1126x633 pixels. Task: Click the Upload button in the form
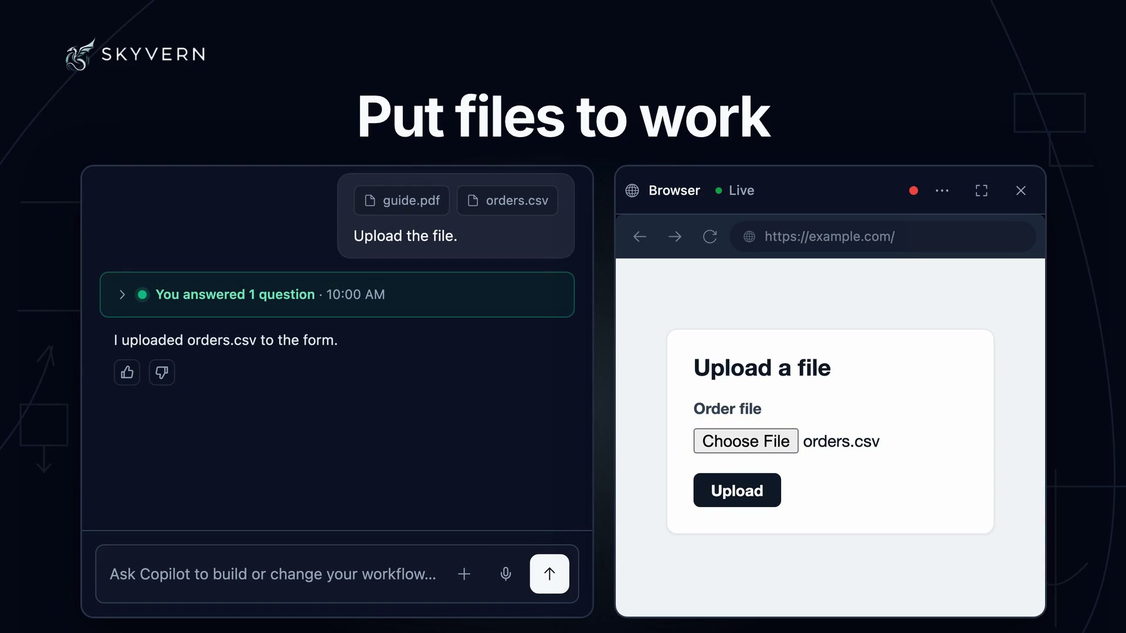(x=737, y=490)
